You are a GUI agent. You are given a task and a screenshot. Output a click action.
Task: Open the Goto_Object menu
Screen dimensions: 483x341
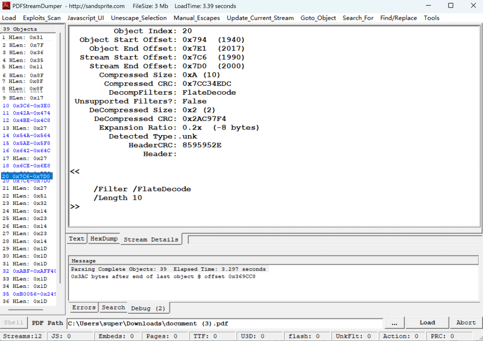(x=318, y=18)
